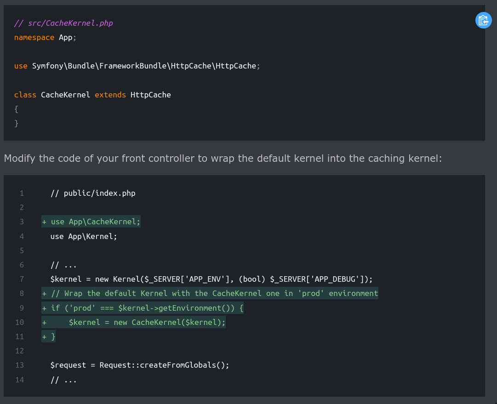Image resolution: width=497 pixels, height=404 pixels.
Task: Click the added line '+ use App\CacheKernel;'
Action: (x=91, y=222)
